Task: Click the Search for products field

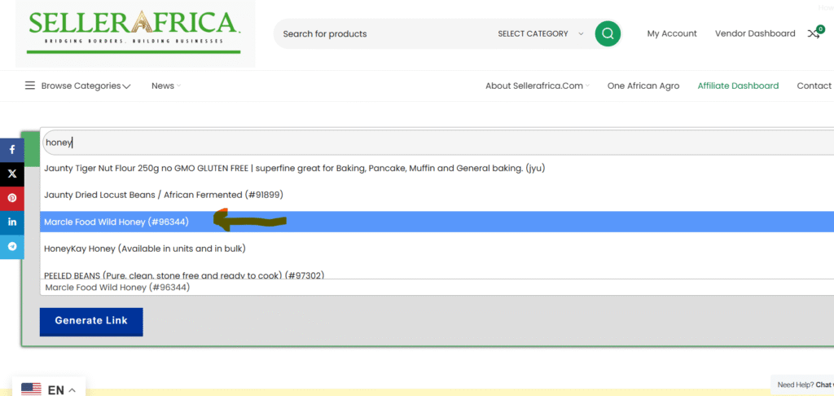Action: [375, 33]
